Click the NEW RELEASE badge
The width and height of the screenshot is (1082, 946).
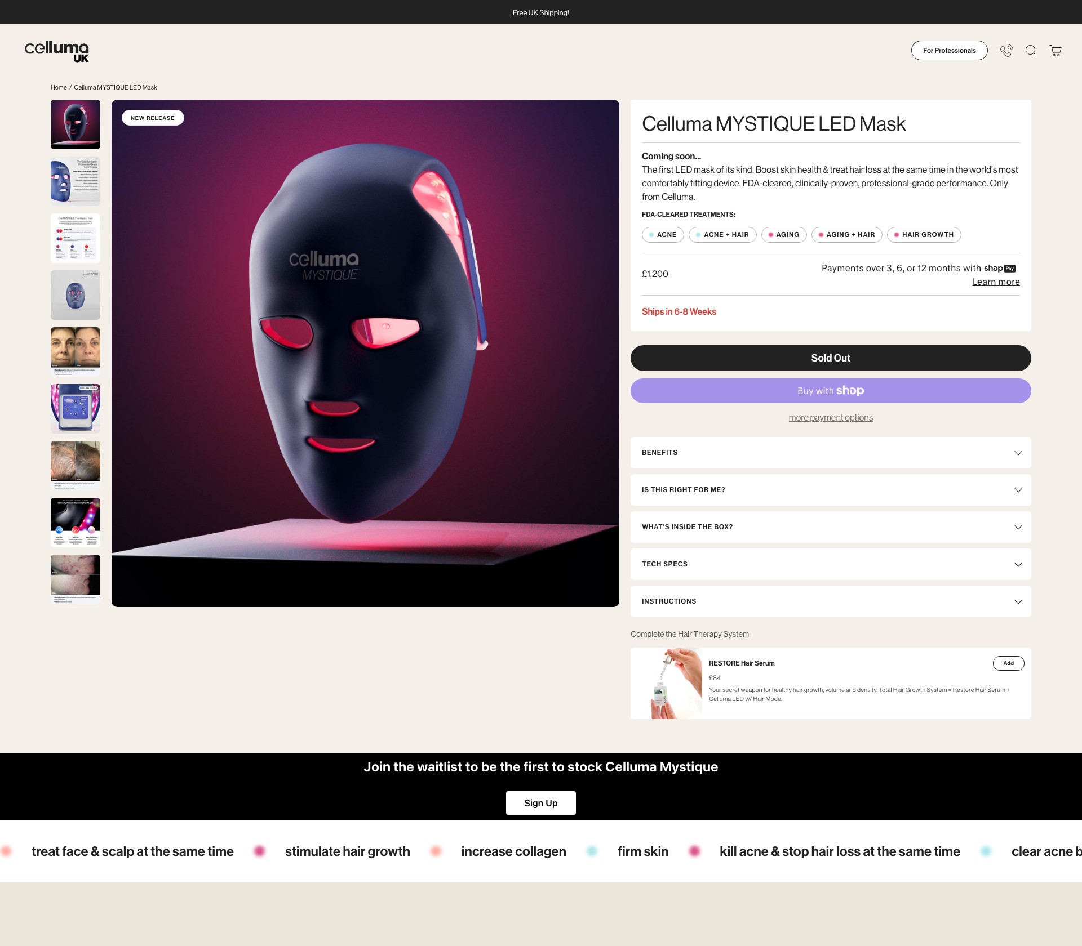tap(153, 118)
